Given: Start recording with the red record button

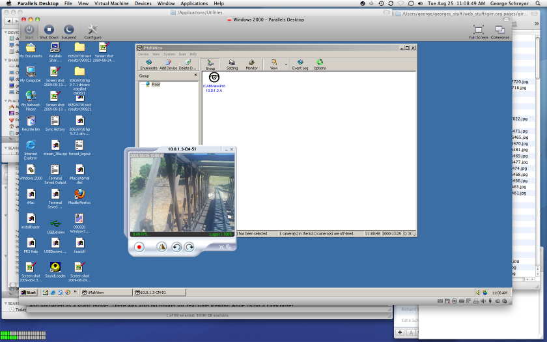Looking at the screenshot, I should tap(139, 247).
